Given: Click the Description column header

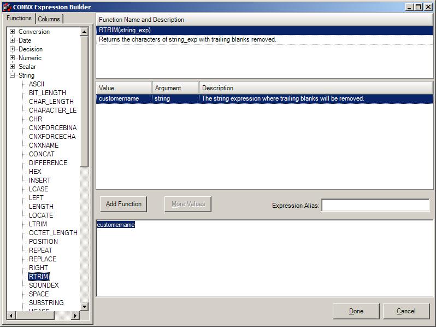Looking at the screenshot, I should pyautogui.click(x=316, y=88).
